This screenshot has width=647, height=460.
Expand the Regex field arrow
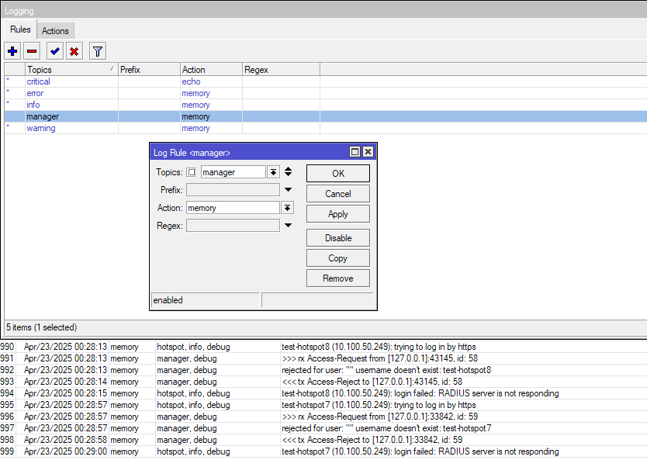coord(287,226)
